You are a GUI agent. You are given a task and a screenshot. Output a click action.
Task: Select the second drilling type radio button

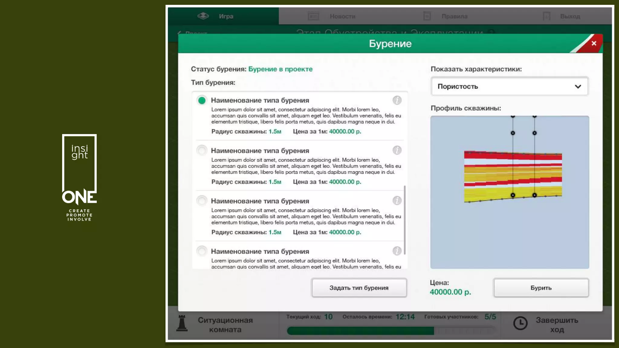pyautogui.click(x=202, y=150)
